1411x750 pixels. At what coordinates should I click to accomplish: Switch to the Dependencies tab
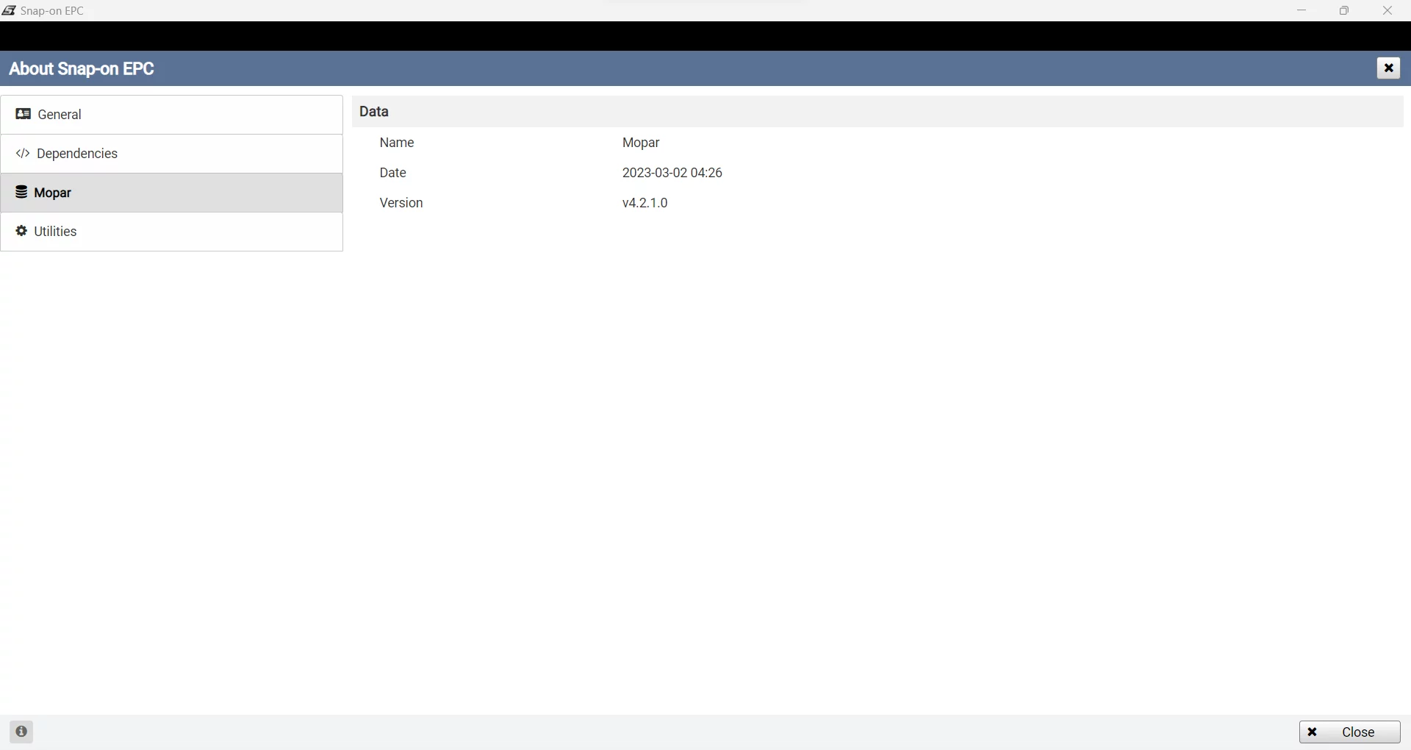tap(77, 154)
